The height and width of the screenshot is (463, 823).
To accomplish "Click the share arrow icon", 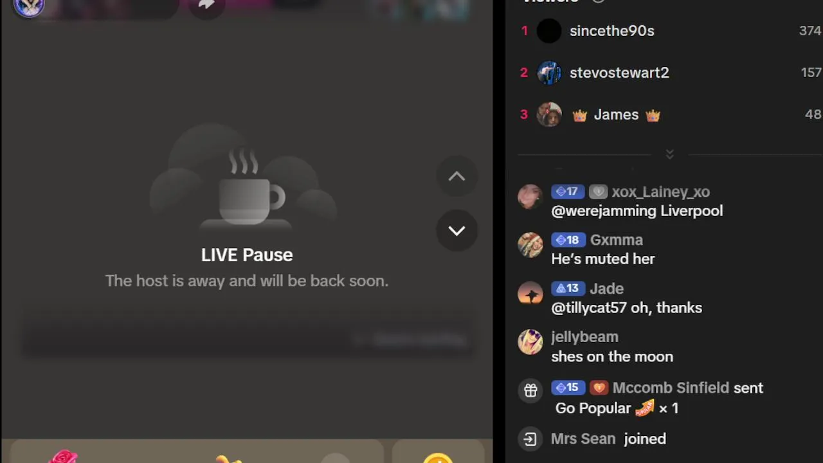I will click(206, 5).
